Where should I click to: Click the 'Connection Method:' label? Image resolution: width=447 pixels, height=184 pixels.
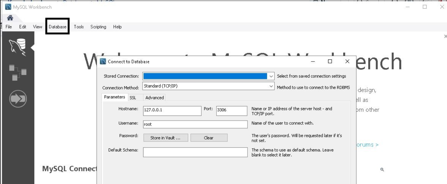(120, 88)
